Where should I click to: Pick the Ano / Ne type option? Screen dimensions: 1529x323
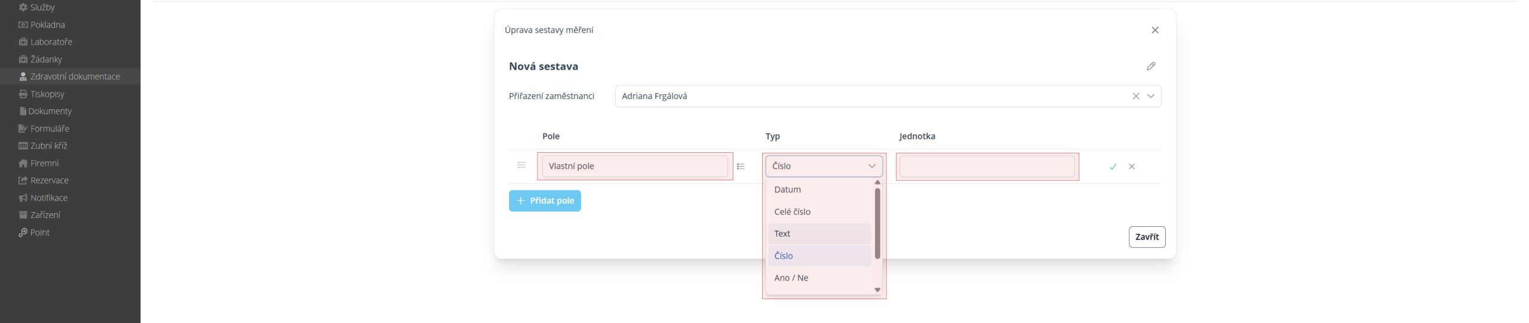click(791, 278)
